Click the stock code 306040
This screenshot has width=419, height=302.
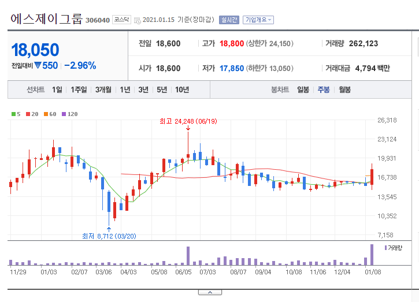[98, 20]
